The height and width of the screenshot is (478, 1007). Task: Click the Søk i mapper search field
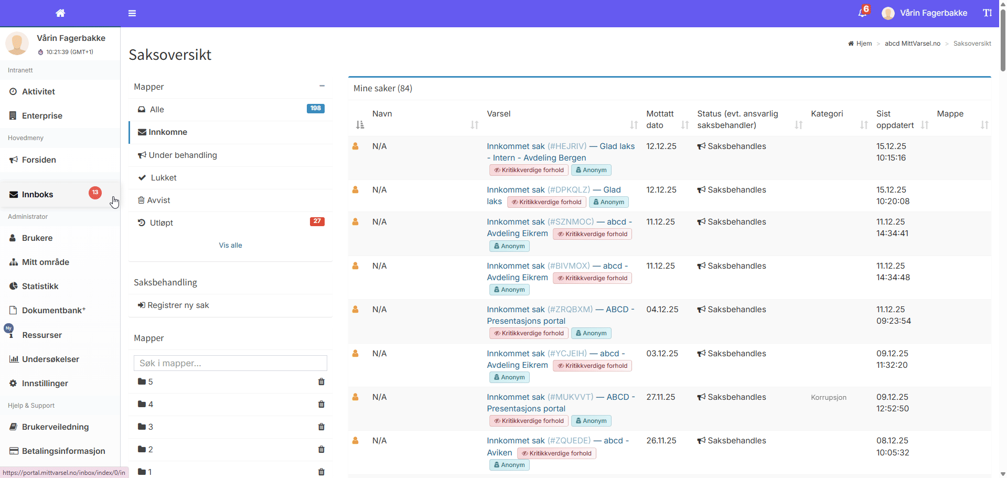[x=230, y=363]
